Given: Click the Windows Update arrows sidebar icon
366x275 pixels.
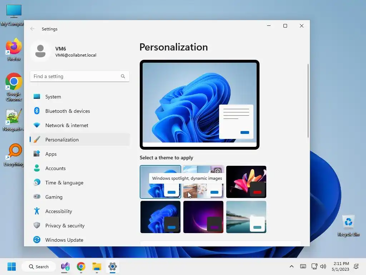Looking at the screenshot, I should click(x=37, y=240).
